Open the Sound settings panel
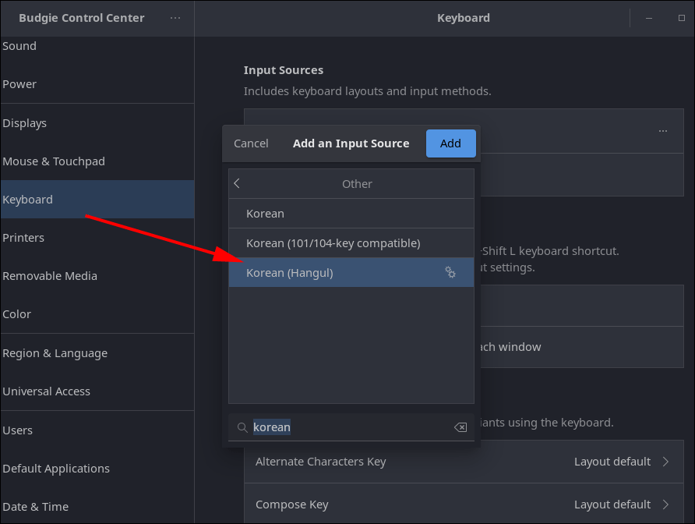This screenshot has height=524, width=695. point(97,46)
